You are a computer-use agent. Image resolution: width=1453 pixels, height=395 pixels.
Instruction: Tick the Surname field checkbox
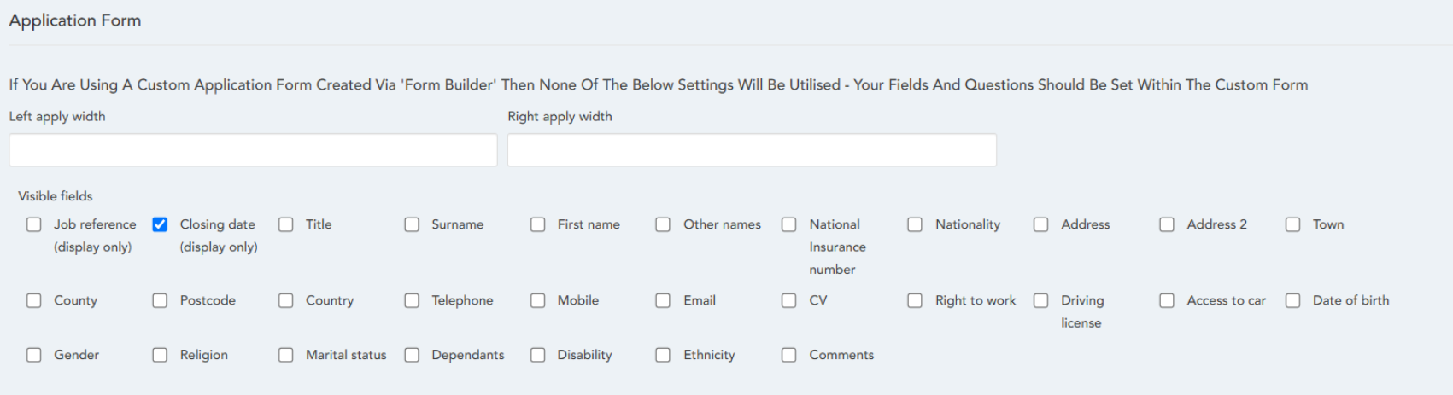(412, 224)
